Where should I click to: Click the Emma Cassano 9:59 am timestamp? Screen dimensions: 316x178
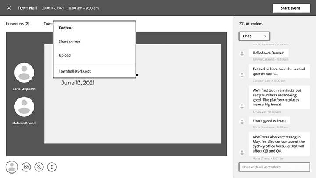pyautogui.click(x=270, y=59)
